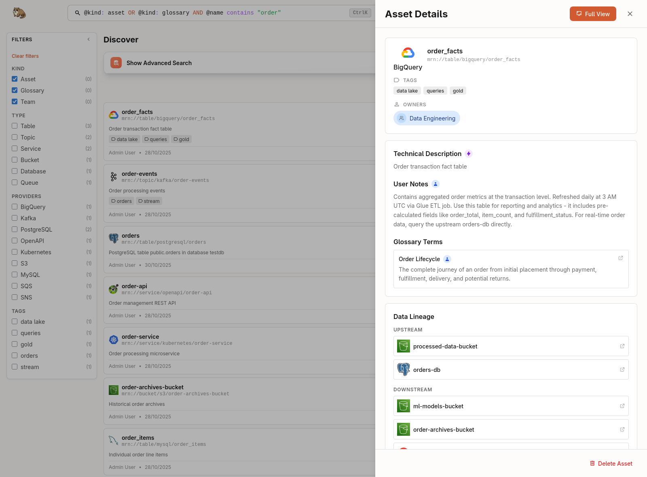Click Show Advanced Search

(159, 63)
